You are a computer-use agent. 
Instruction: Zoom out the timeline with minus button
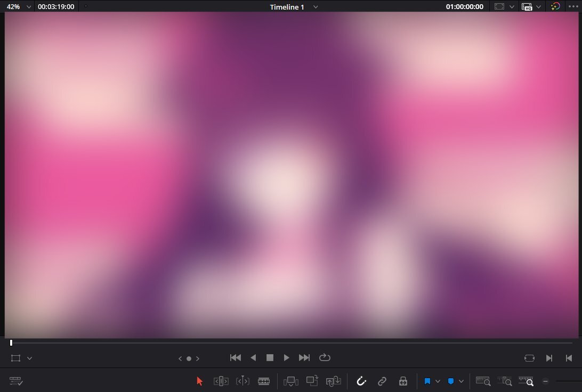coord(545,381)
